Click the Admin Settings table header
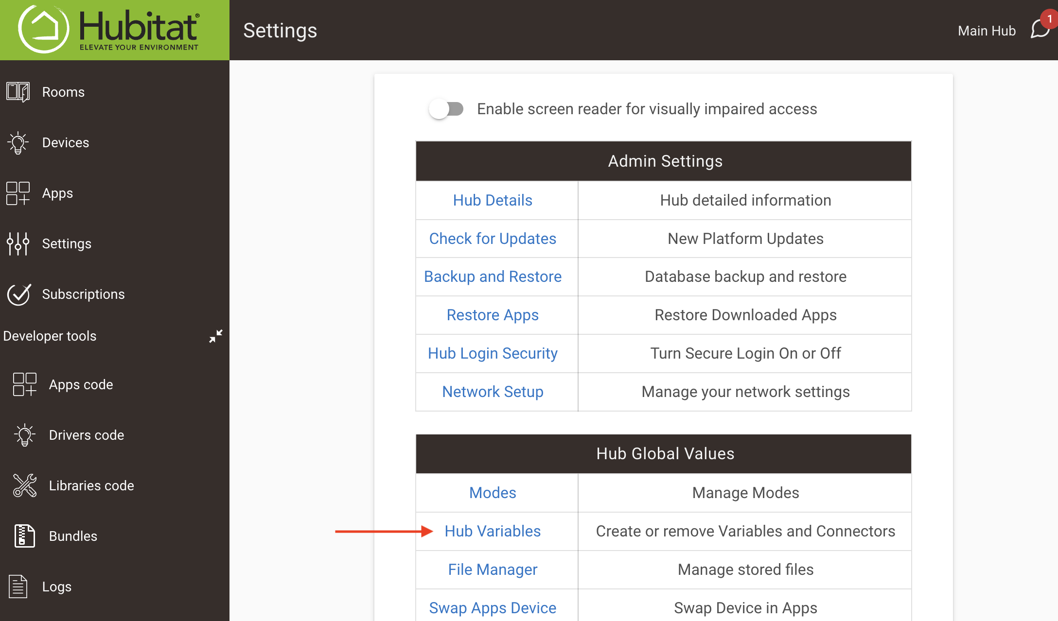Viewport: 1058px width, 621px height. [664, 161]
